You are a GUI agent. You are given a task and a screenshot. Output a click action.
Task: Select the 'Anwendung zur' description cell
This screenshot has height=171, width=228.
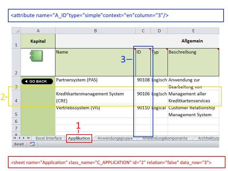click(193, 83)
